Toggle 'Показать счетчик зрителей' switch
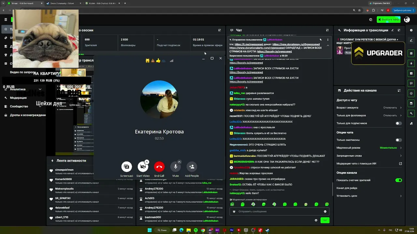Screen dimensions: 417x234 coord(398,180)
